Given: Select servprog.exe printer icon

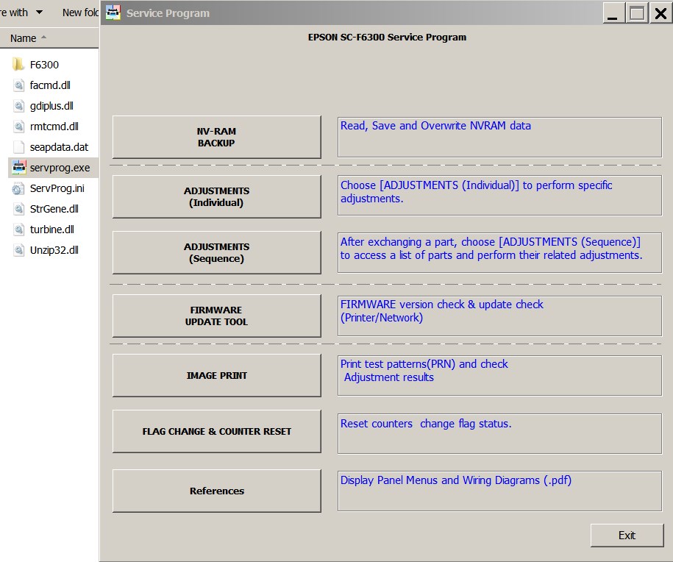Looking at the screenshot, I should click(x=19, y=168).
